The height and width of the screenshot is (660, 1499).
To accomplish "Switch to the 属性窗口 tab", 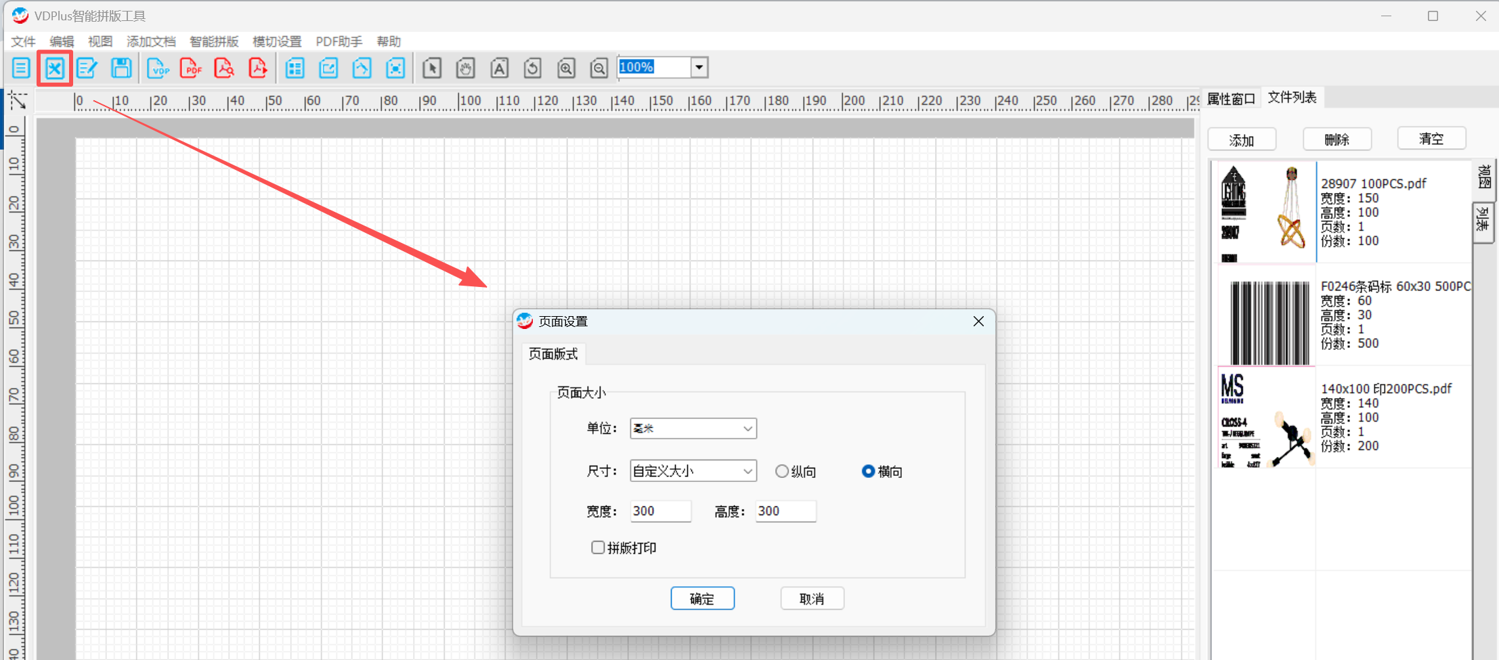I will click(1231, 99).
